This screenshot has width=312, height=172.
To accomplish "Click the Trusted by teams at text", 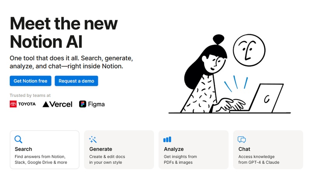I will [x=30, y=95].
